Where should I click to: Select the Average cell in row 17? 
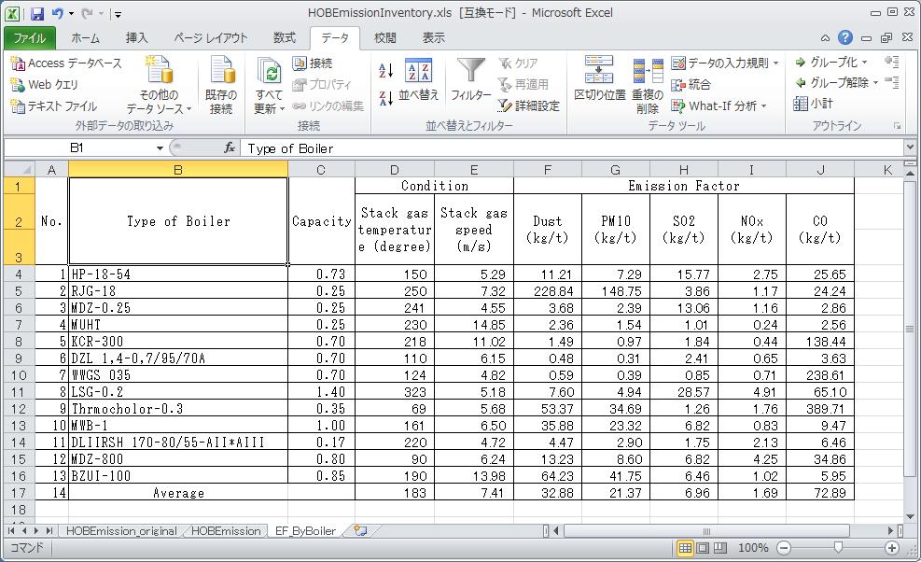[178, 493]
